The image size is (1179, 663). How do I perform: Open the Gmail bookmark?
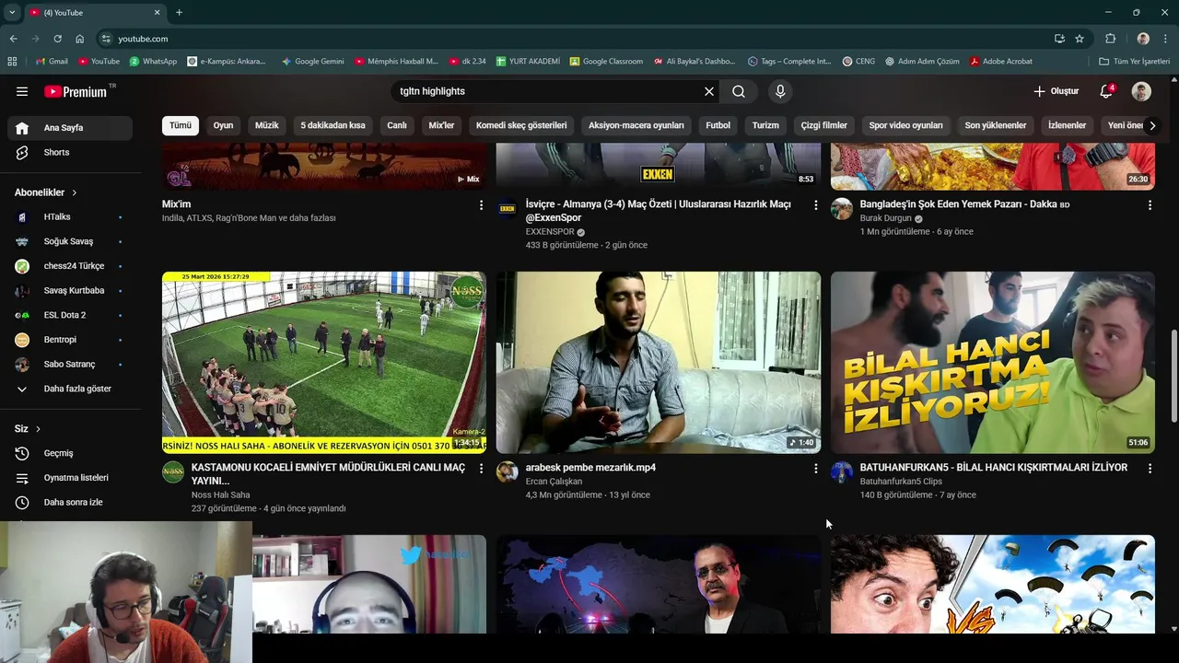52,62
